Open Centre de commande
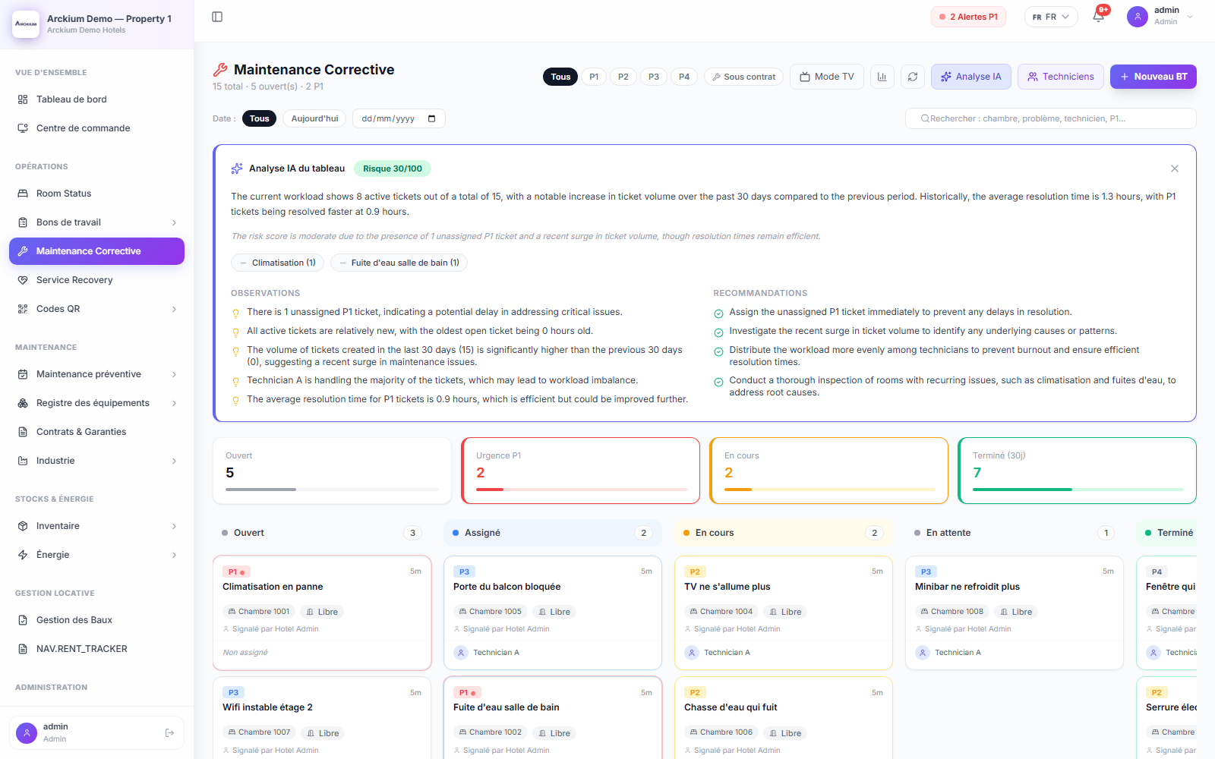Viewport: 1215px width, 759px height. point(96,128)
